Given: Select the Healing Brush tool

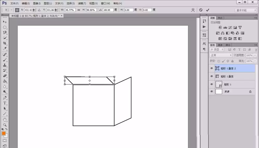Looking at the screenshot, I should pyautogui.click(x=5, y=54).
